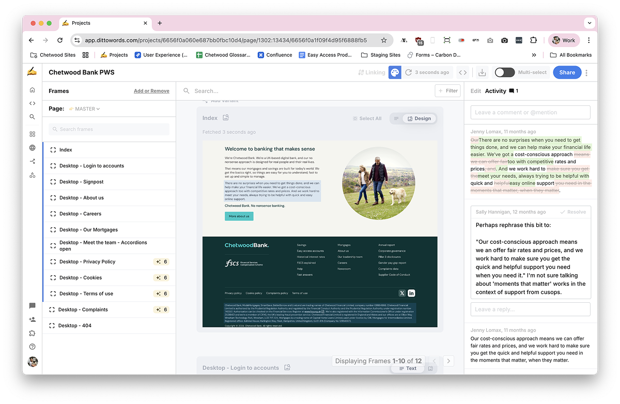Screen dimensions: 620x404
Task: Select the Desktop - Privacy Policy frame
Action: coord(87,262)
